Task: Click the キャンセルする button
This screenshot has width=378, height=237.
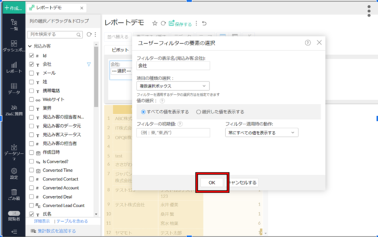Action: tap(243, 183)
